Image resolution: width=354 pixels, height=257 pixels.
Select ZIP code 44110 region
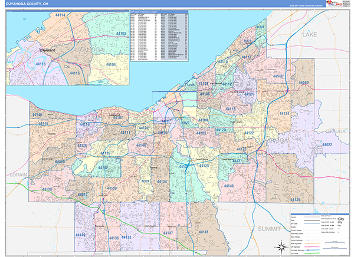223,62
